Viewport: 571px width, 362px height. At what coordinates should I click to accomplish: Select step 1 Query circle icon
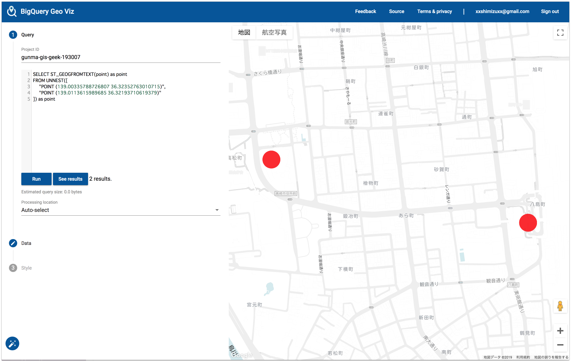click(13, 35)
